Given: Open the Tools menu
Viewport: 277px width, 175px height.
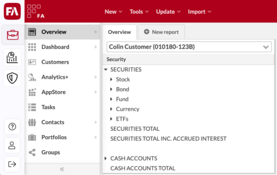Looking at the screenshot, I should pos(139,12).
